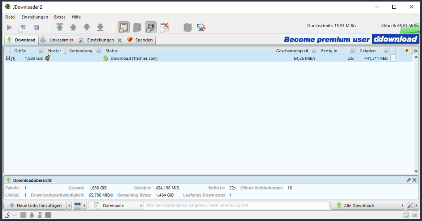Toggle auto reconnect toolbar icon
This screenshot has width=422, height=221.
coord(137,27)
